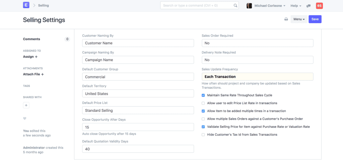Enable Allow multiple Sales Orders against Purchase Order

pos(203,119)
